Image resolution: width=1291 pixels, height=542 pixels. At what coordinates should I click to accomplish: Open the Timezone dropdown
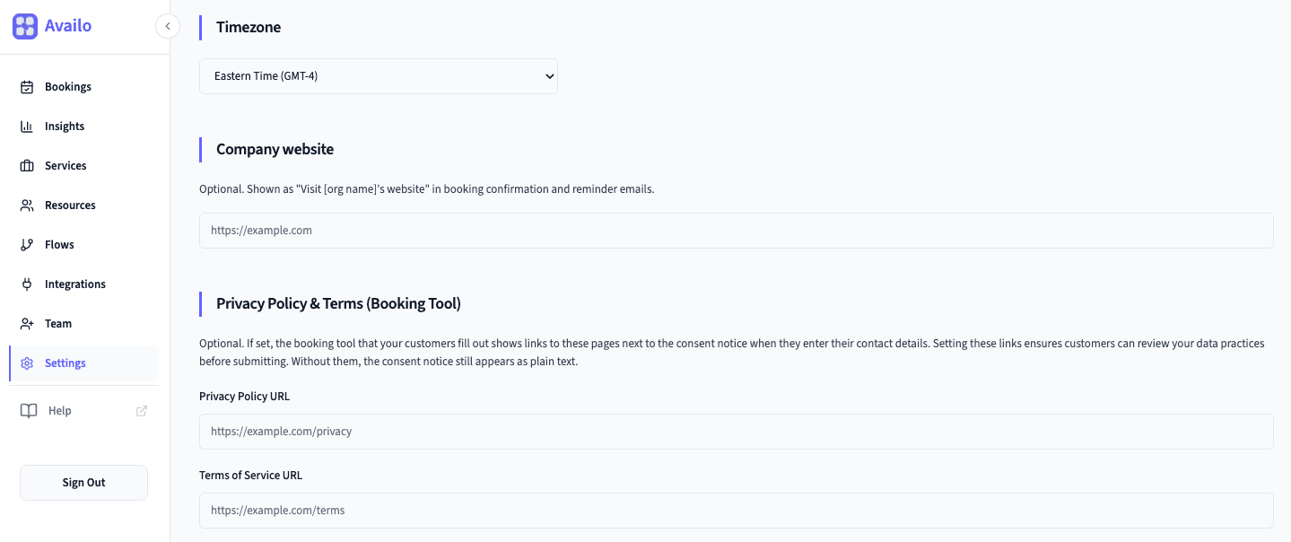pos(378,76)
